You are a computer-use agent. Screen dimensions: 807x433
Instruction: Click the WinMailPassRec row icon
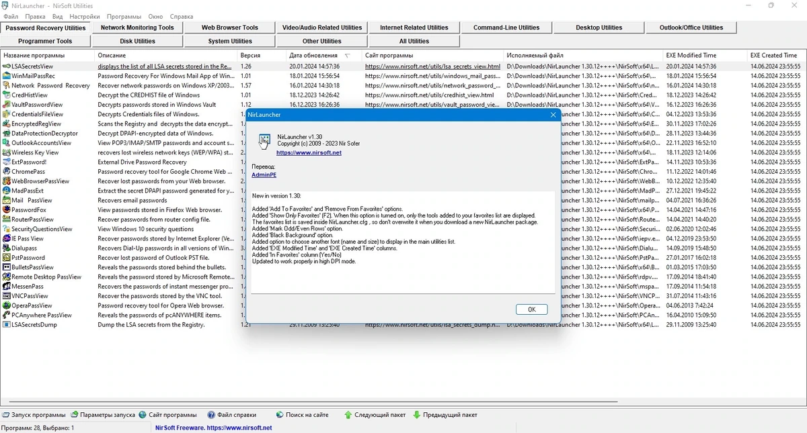(6, 76)
